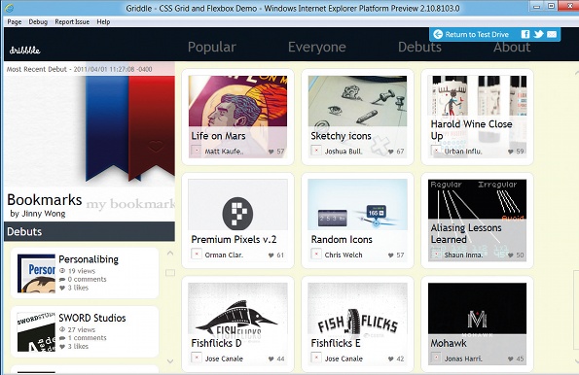Click the dribbble logo
Image resolution: width=579 pixels, height=375 pixels.
[24, 51]
